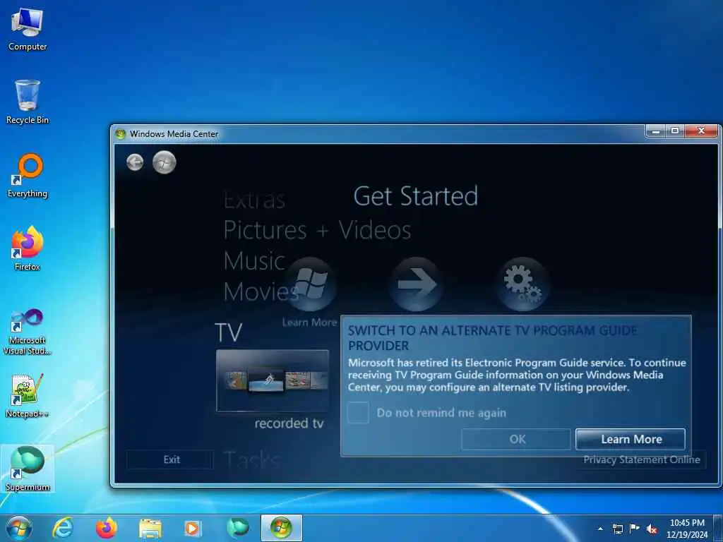Click the Get Started heading
Screen dimensions: 723x542
click(x=415, y=196)
